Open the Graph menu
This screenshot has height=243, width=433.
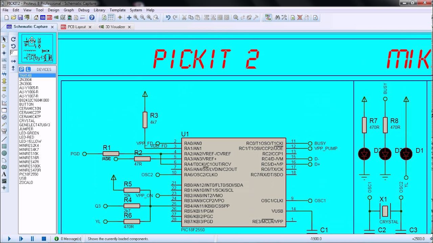(69, 10)
